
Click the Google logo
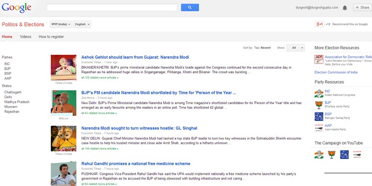(x=16, y=7)
